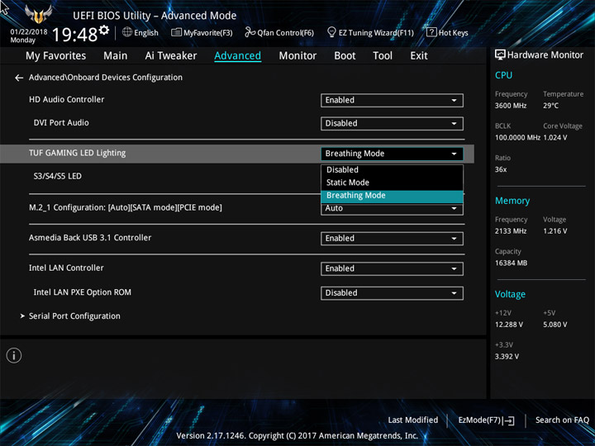Open the My Favorites tab

(56, 56)
